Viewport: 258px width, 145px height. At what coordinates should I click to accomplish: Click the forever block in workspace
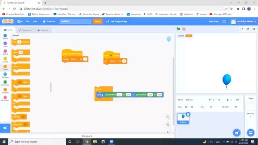98,89
